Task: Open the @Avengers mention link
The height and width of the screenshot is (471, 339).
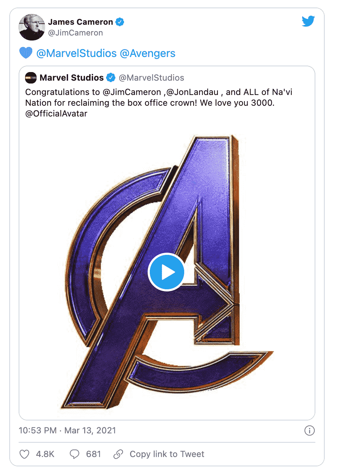Action: click(x=148, y=53)
